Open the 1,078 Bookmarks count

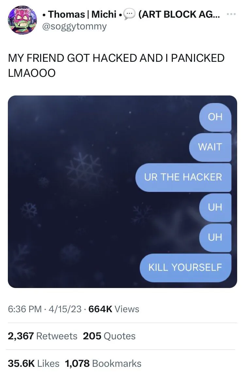[103, 364]
